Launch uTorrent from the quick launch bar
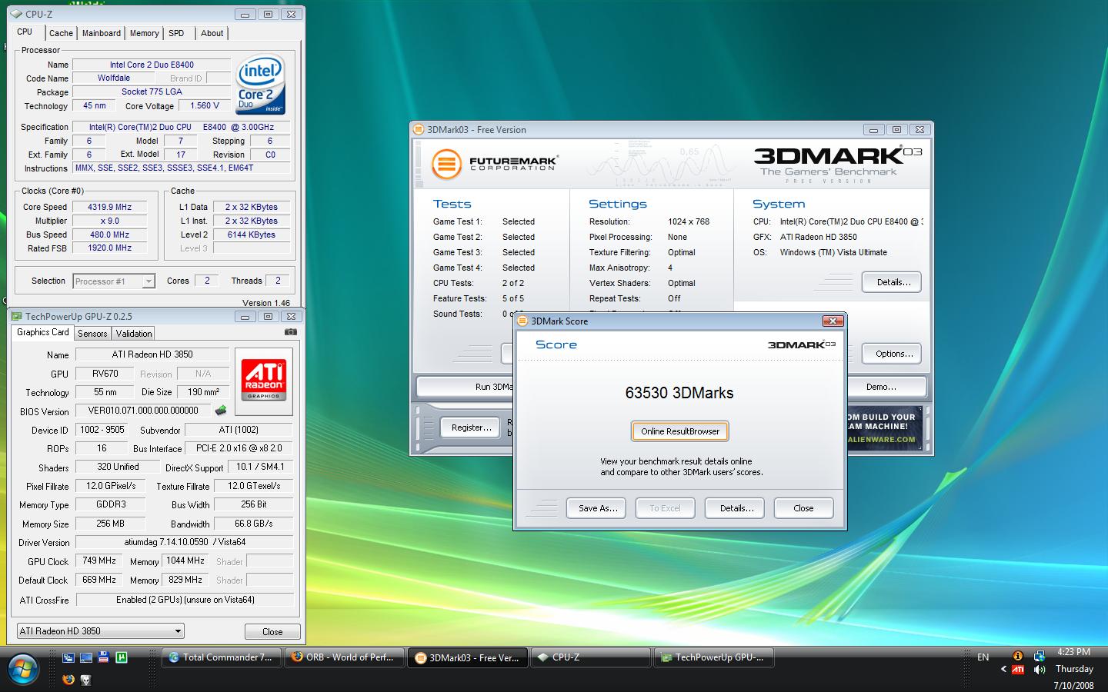The width and height of the screenshot is (1108, 692). [x=121, y=657]
